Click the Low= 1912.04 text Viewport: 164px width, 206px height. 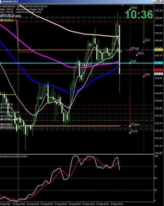[x=7, y=12]
